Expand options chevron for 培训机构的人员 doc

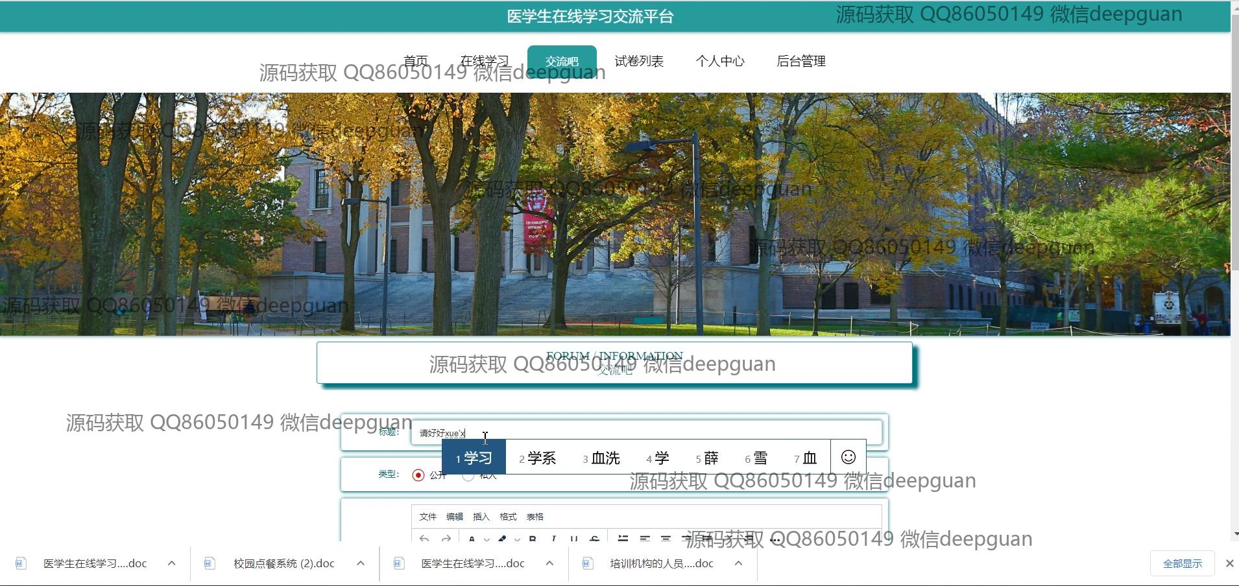[738, 563]
